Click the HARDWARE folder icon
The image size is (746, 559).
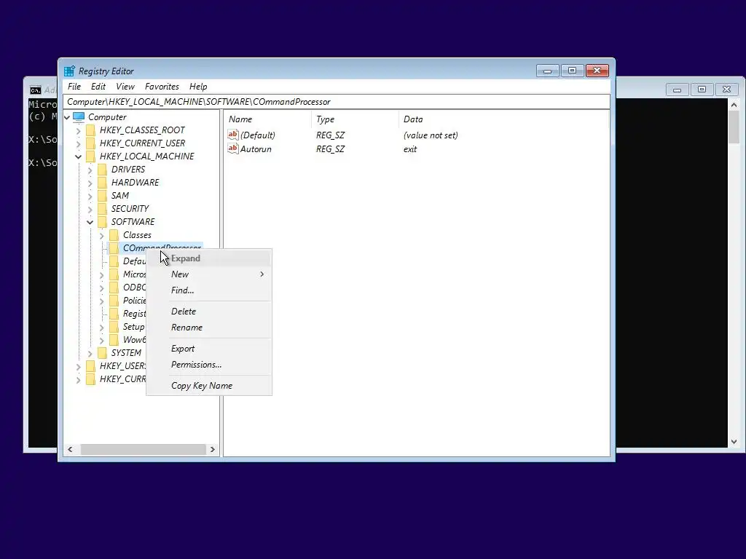pos(102,183)
